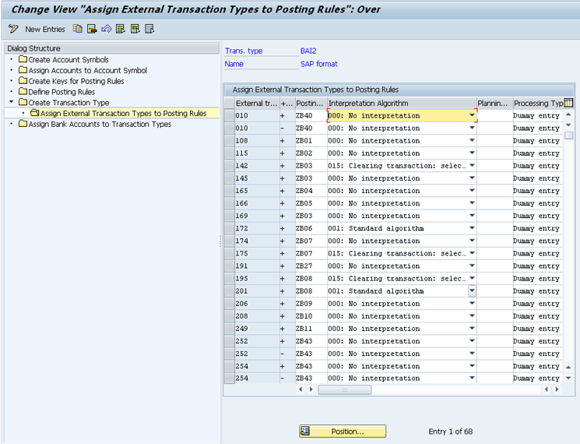580x444 pixels.
Task: Select row 145 using its row selector
Action: [x=230, y=178]
